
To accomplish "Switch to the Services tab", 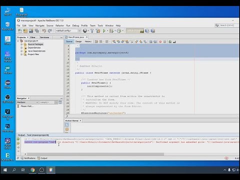I will click(44, 37).
